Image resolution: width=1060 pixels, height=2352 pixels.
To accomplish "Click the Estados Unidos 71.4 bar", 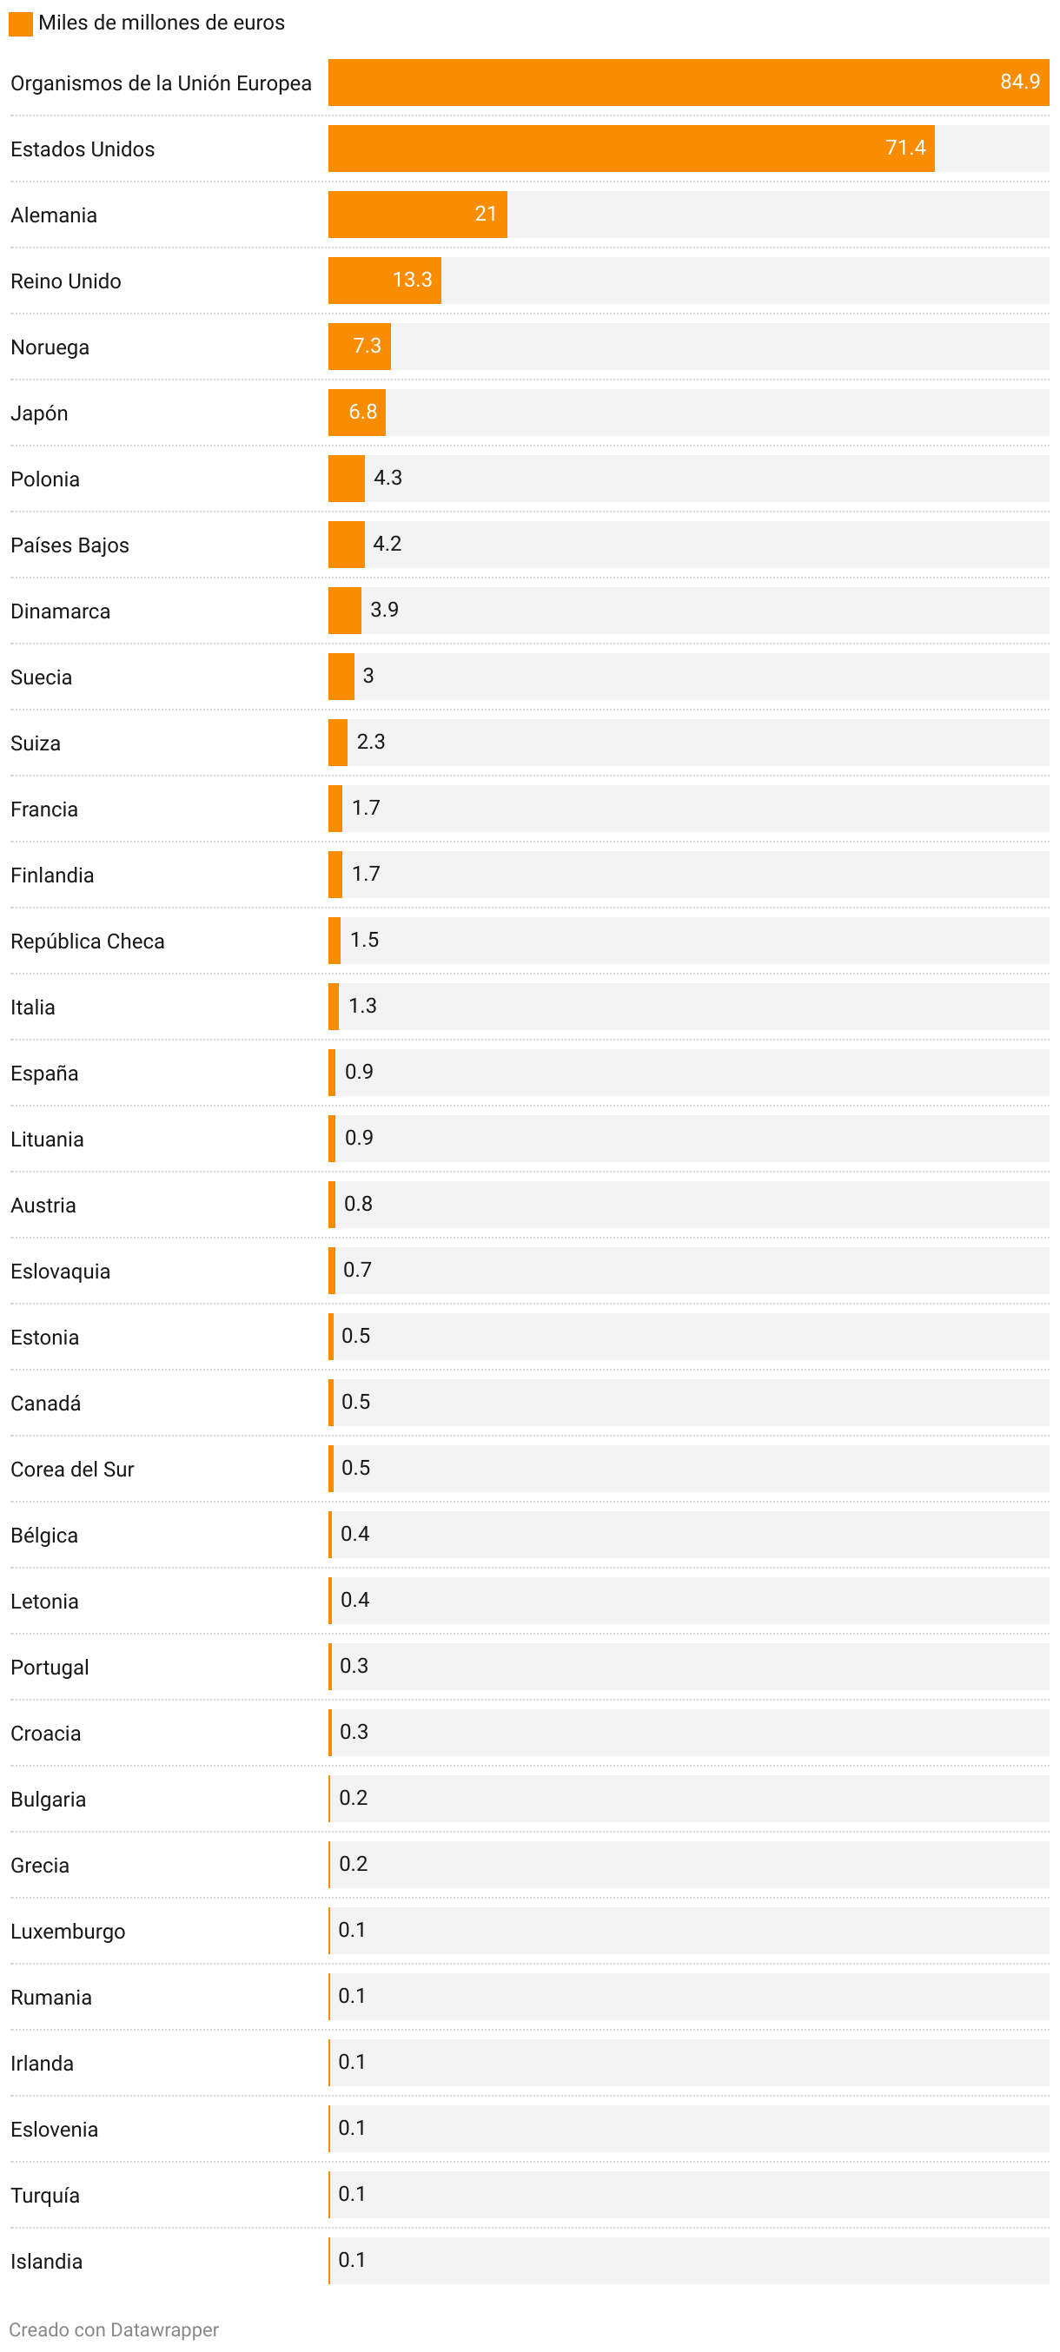I will [x=631, y=148].
